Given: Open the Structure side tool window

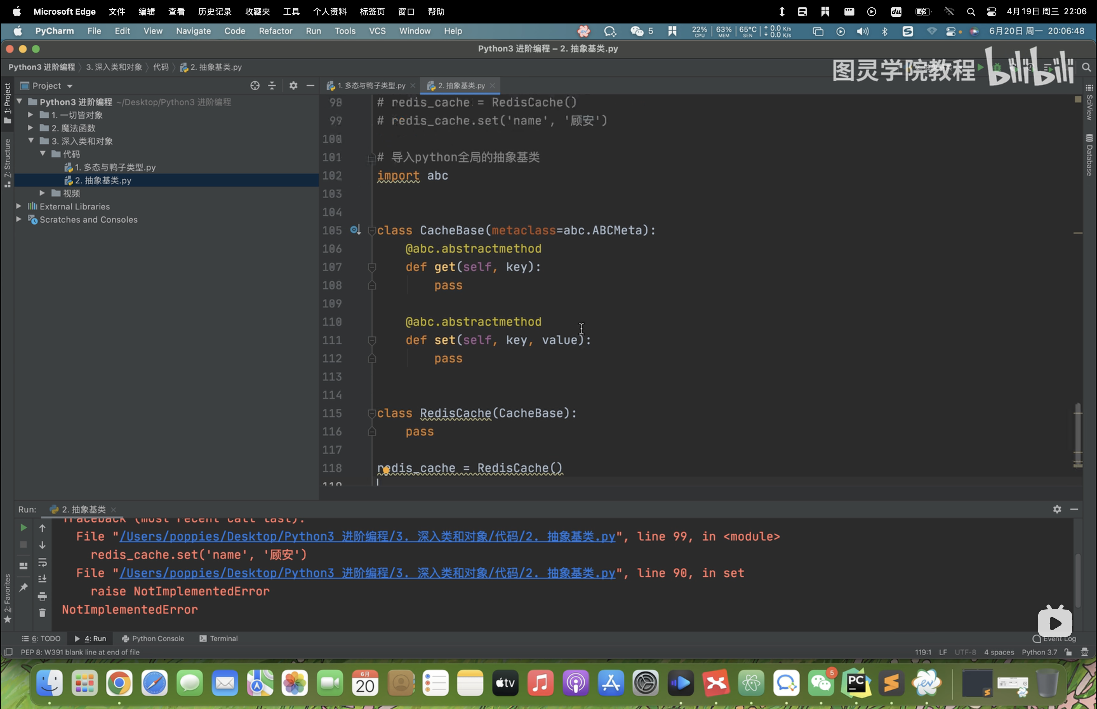Looking at the screenshot, I should (7, 163).
